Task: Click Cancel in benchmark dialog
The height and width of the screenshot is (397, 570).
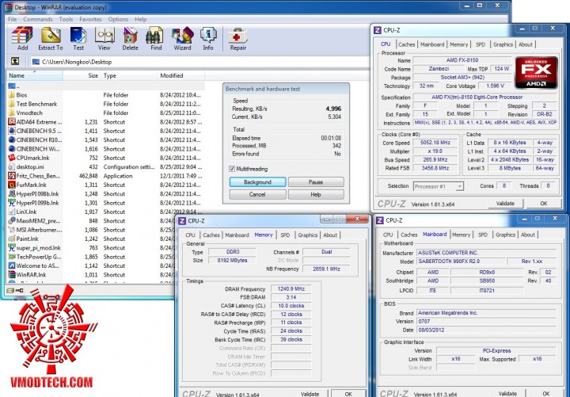Action: click(x=258, y=194)
